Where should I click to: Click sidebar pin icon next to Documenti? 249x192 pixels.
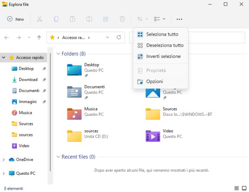[x=44, y=91]
